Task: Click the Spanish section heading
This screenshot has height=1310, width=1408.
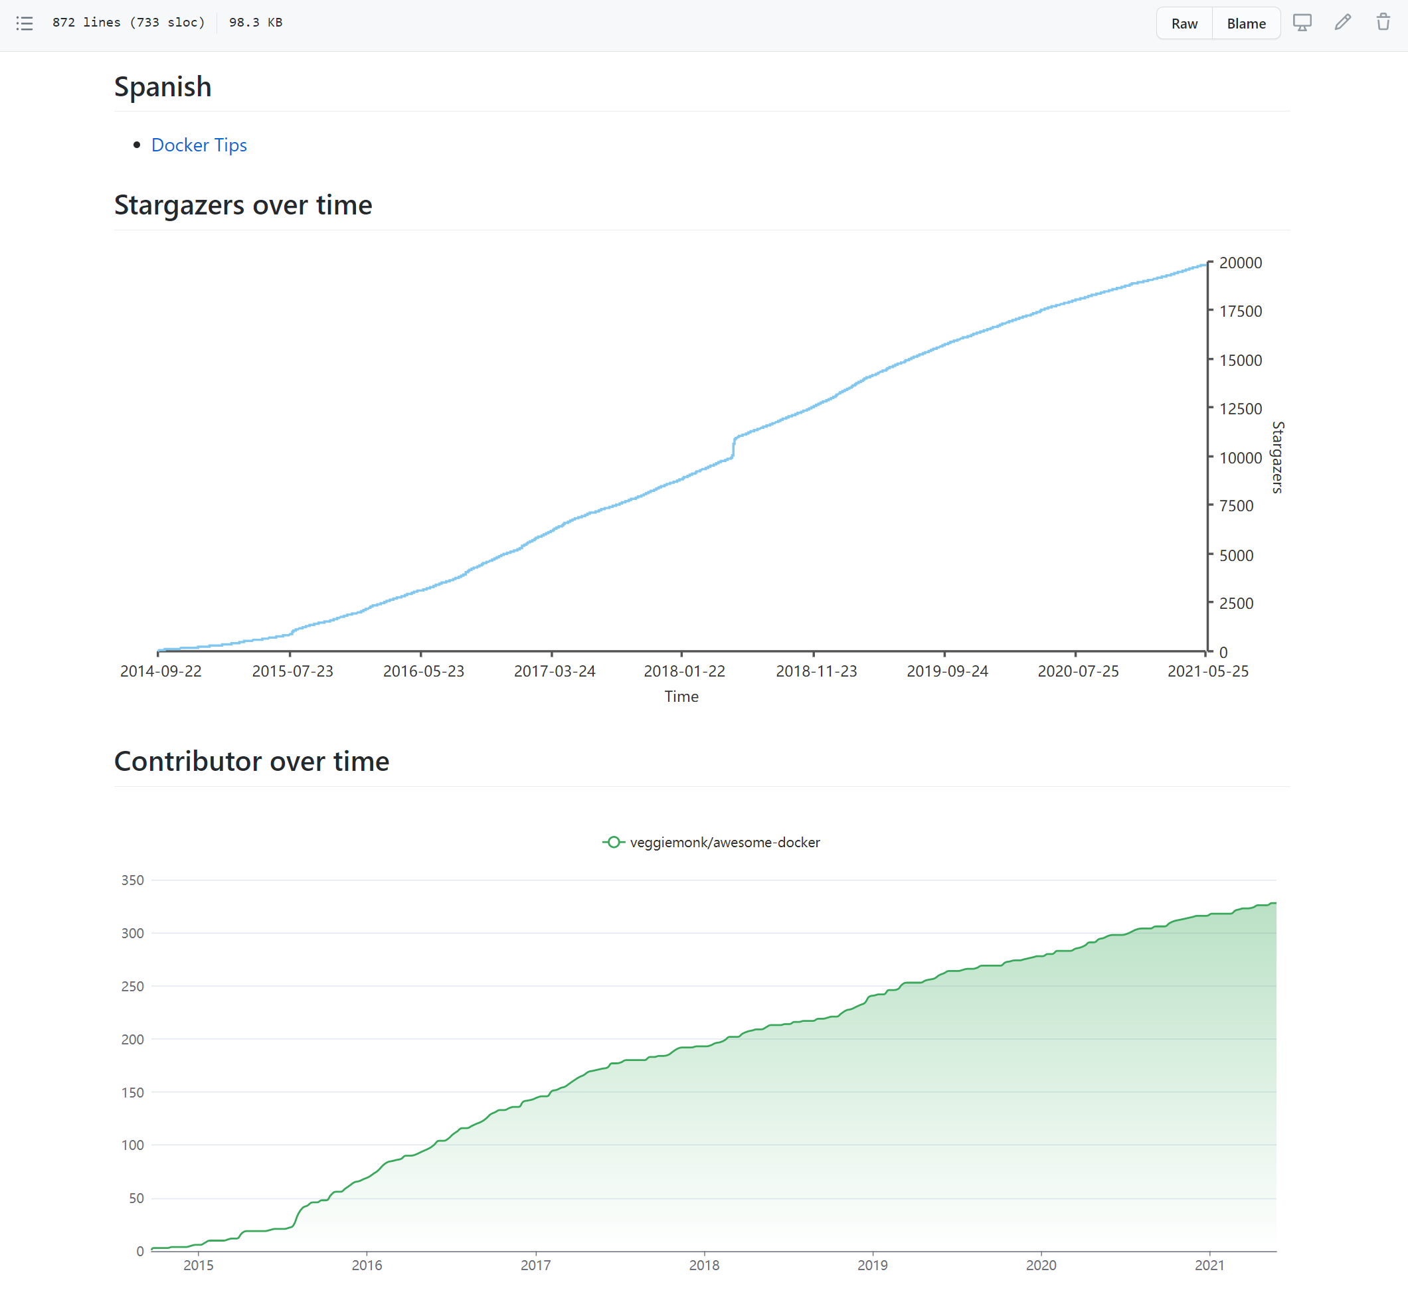Action: tap(163, 87)
